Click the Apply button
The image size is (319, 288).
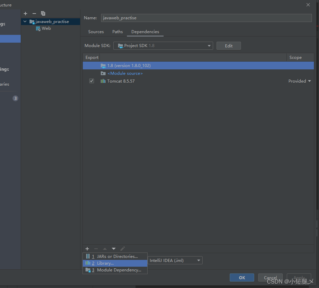pyautogui.click(x=299, y=278)
